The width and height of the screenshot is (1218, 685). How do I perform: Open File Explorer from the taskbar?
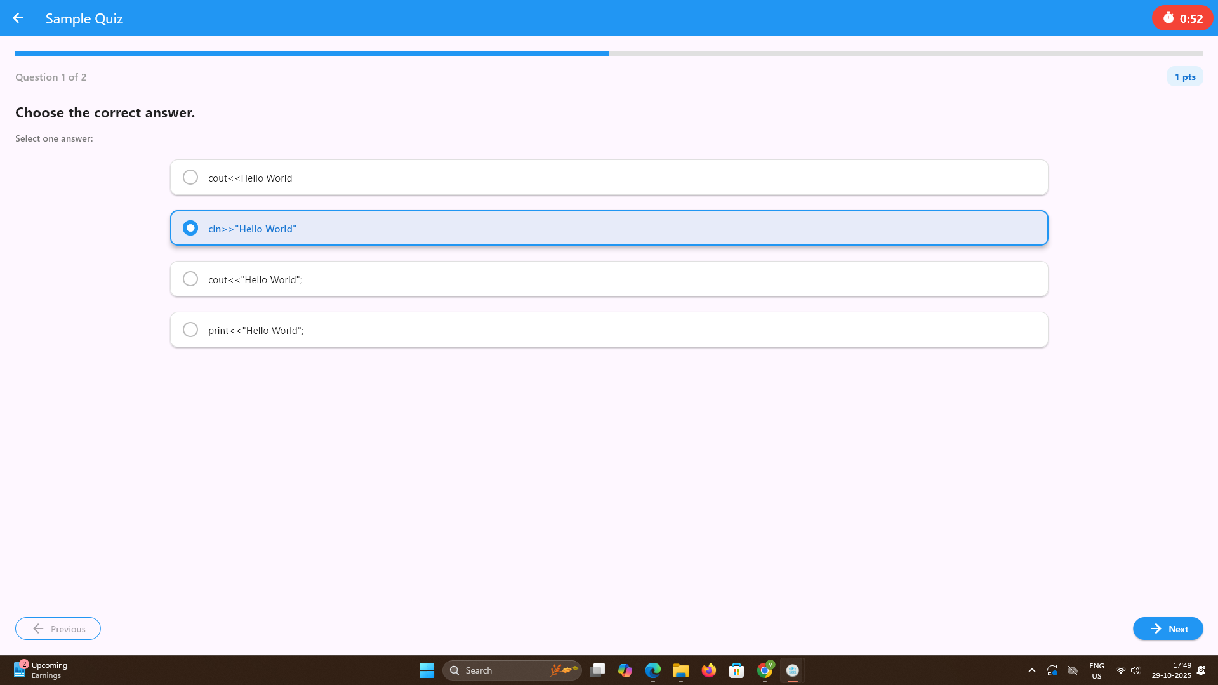coord(681,670)
